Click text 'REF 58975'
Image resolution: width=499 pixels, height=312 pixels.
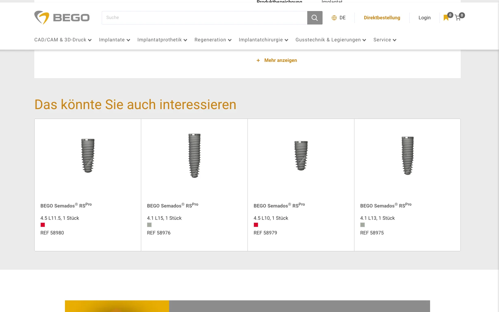click(x=372, y=233)
